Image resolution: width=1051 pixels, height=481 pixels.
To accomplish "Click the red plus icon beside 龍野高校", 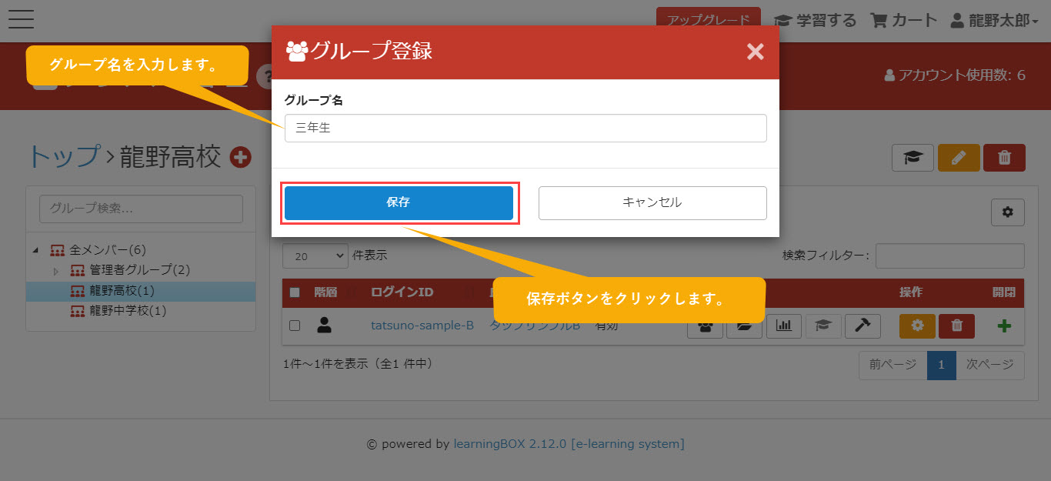I will (241, 157).
